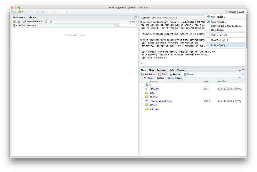This screenshot has height=172, width=257.
Task: Open the List view dropdown
Action: point(133,22)
